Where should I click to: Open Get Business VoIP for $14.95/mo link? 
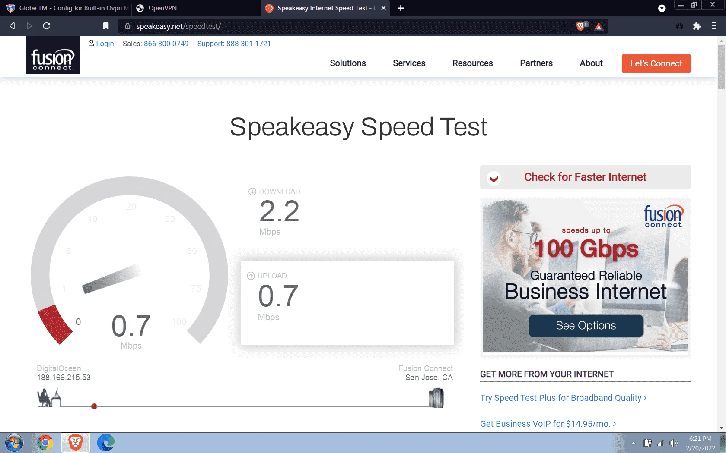click(548, 424)
